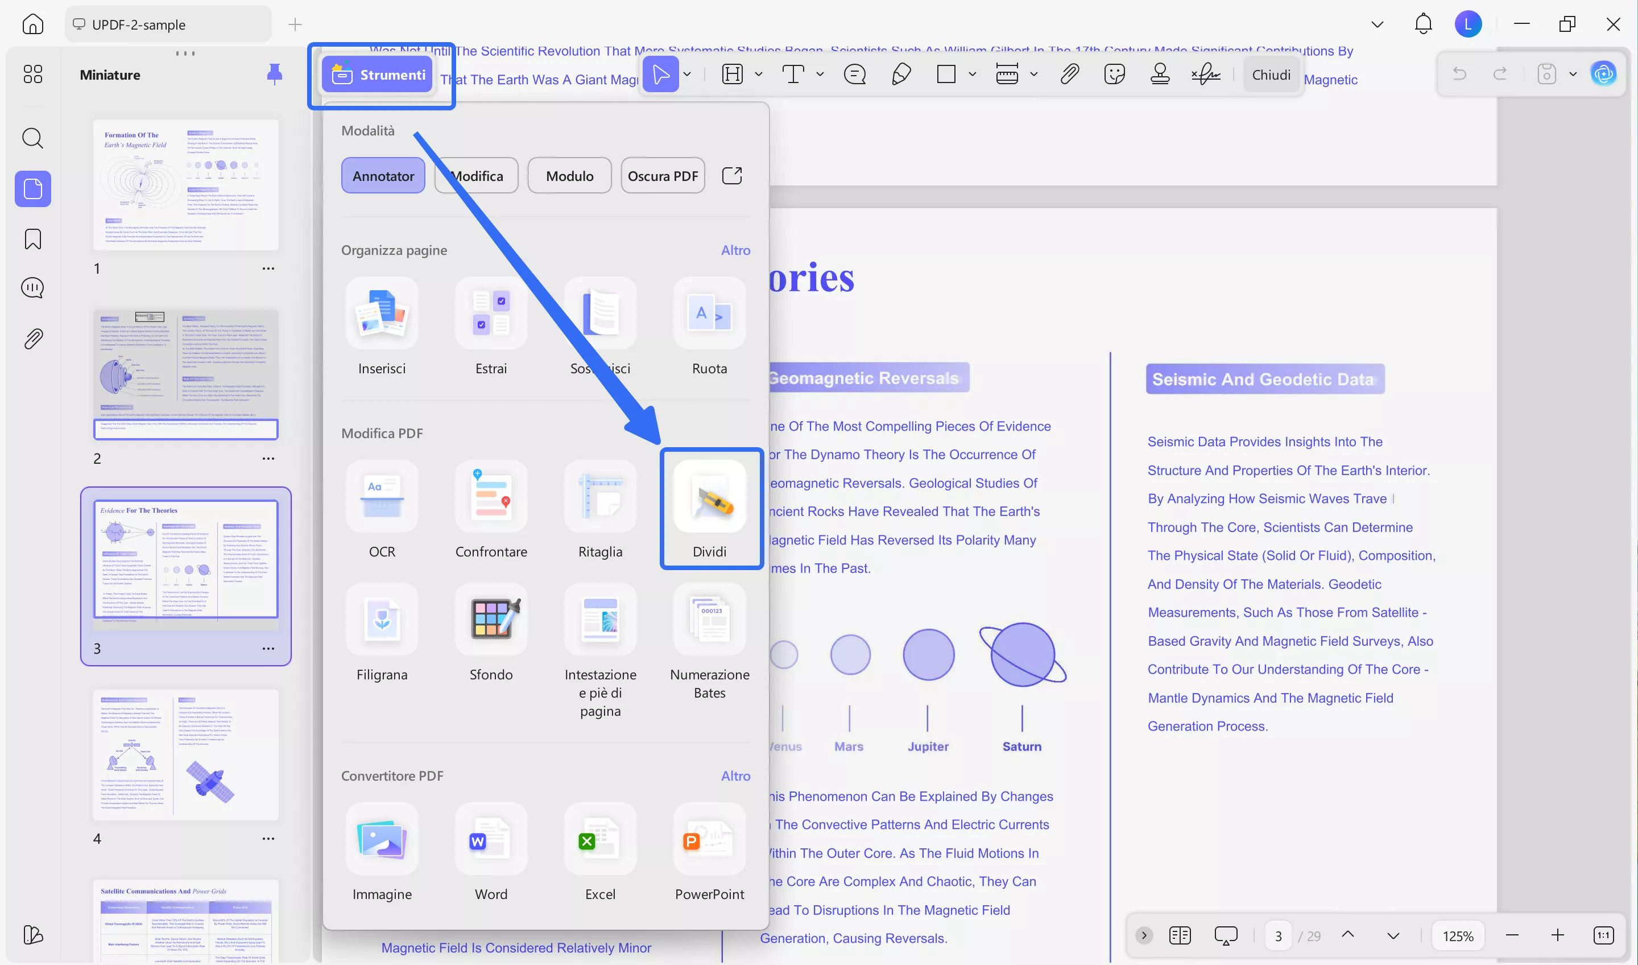1638x965 pixels.
Task: Click Altro next to Organizza pagine
Action: [x=735, y=250]
